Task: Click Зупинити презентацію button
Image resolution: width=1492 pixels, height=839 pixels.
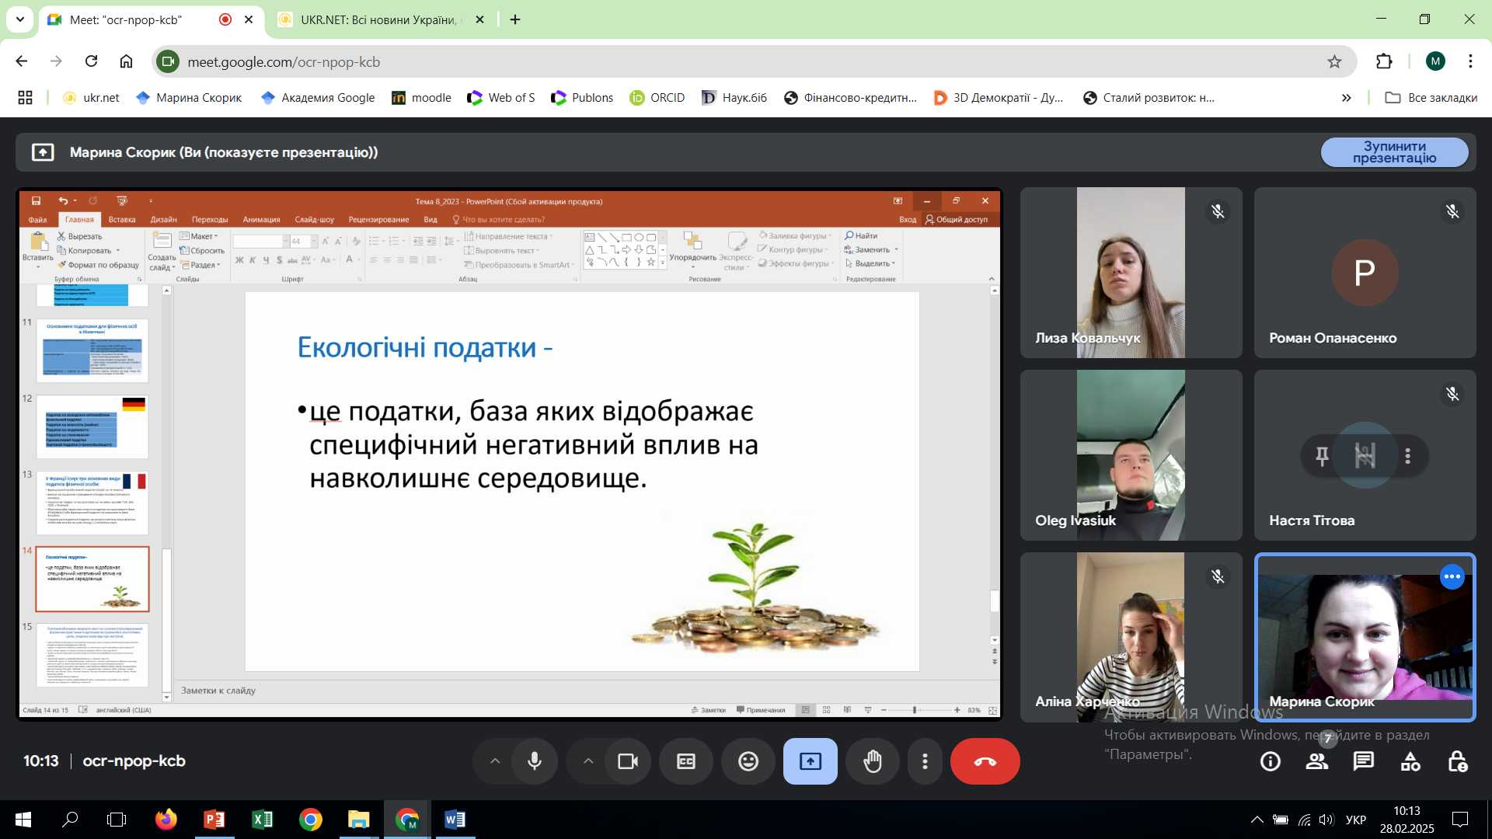Action: (x=1394, y=152)
